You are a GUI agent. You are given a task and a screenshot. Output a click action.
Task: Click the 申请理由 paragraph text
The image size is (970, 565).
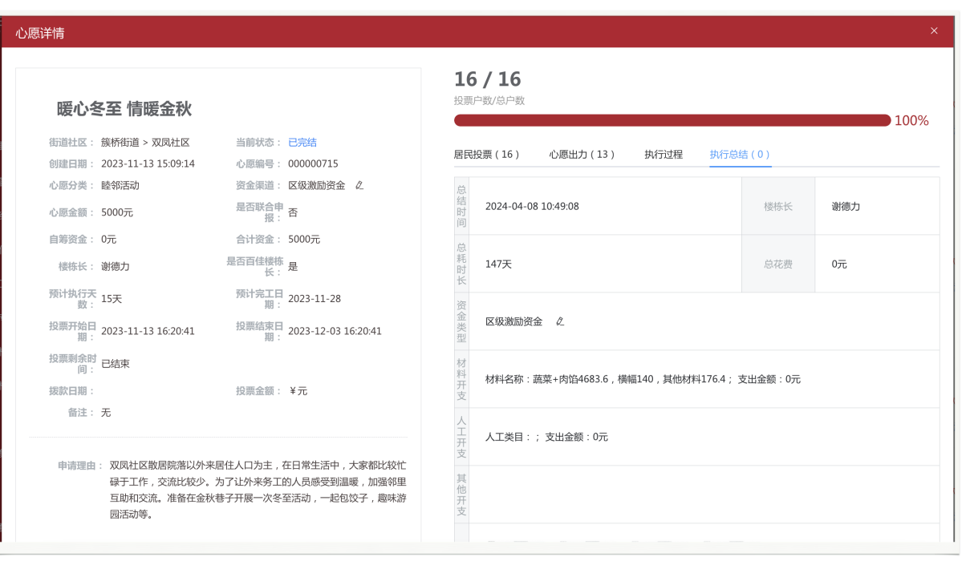(x=258, y=490)
